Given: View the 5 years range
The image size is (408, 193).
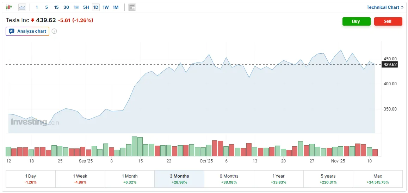Looking at the screenshot, I should tap(328, 179).
